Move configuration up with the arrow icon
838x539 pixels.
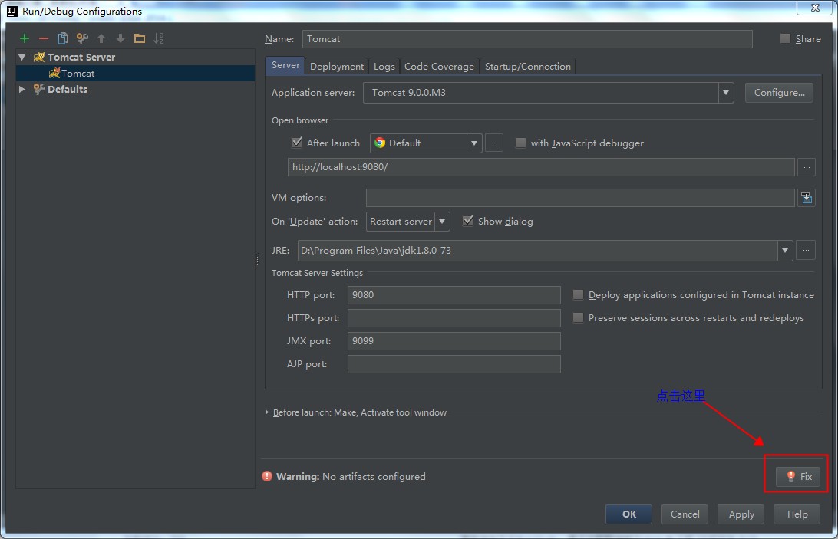(x=101, y=38)
